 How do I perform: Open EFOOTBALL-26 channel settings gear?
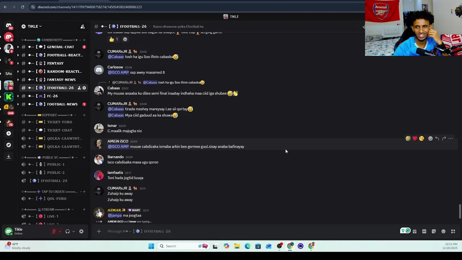[x=84, y=88]
